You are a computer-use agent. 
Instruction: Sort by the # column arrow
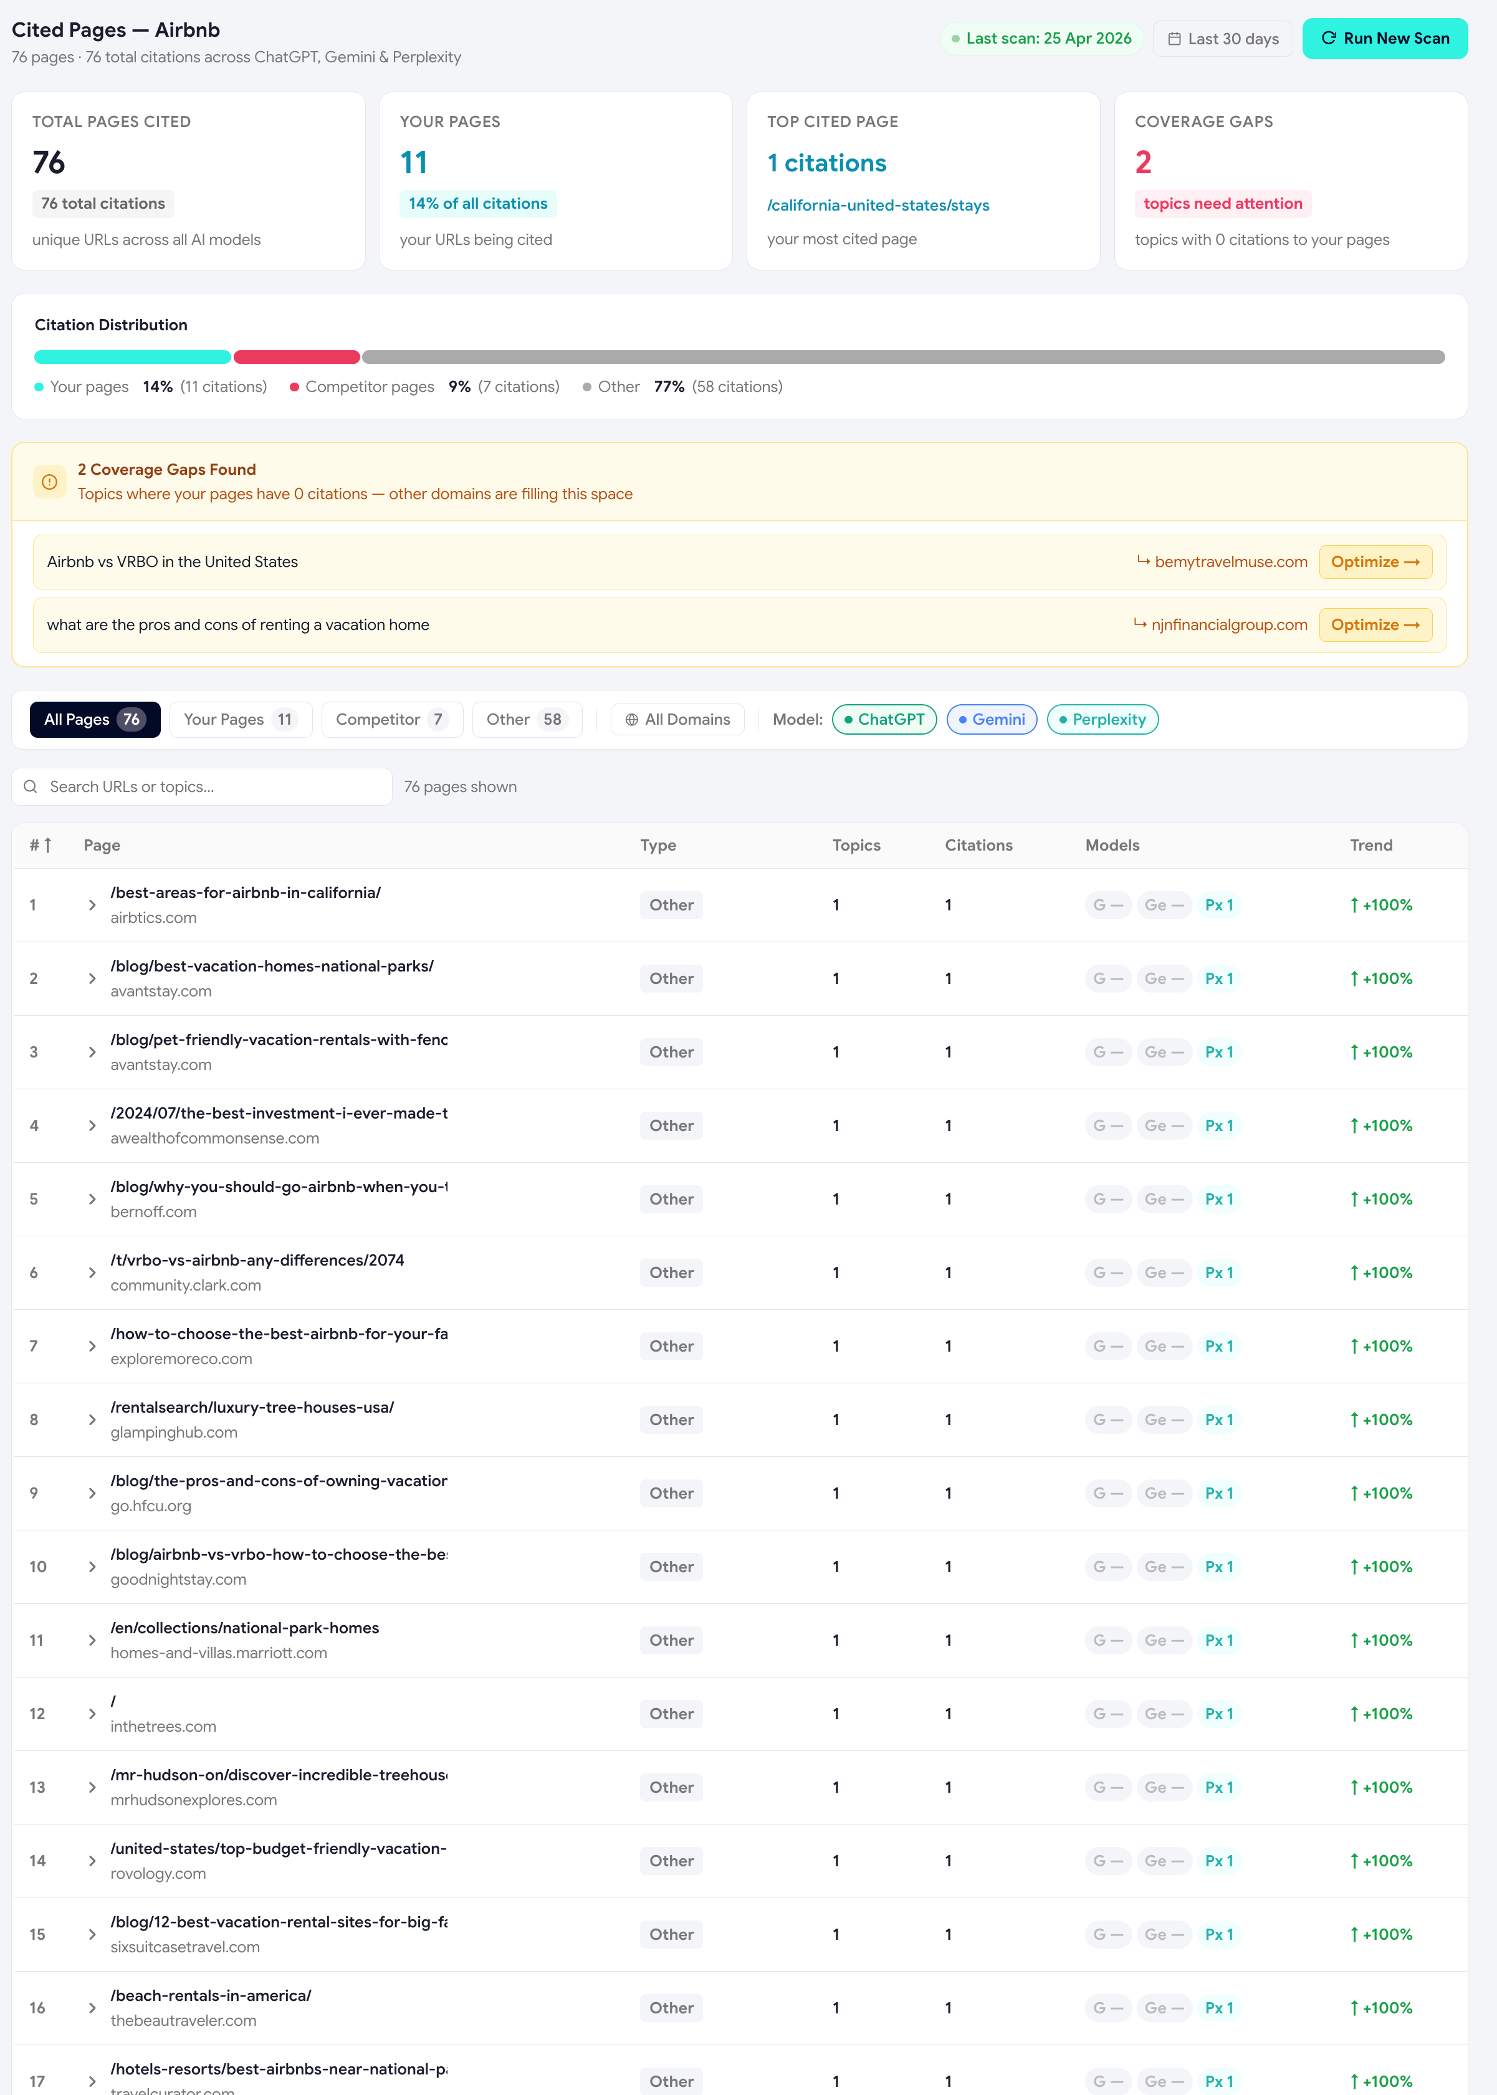tap(48, 845)
